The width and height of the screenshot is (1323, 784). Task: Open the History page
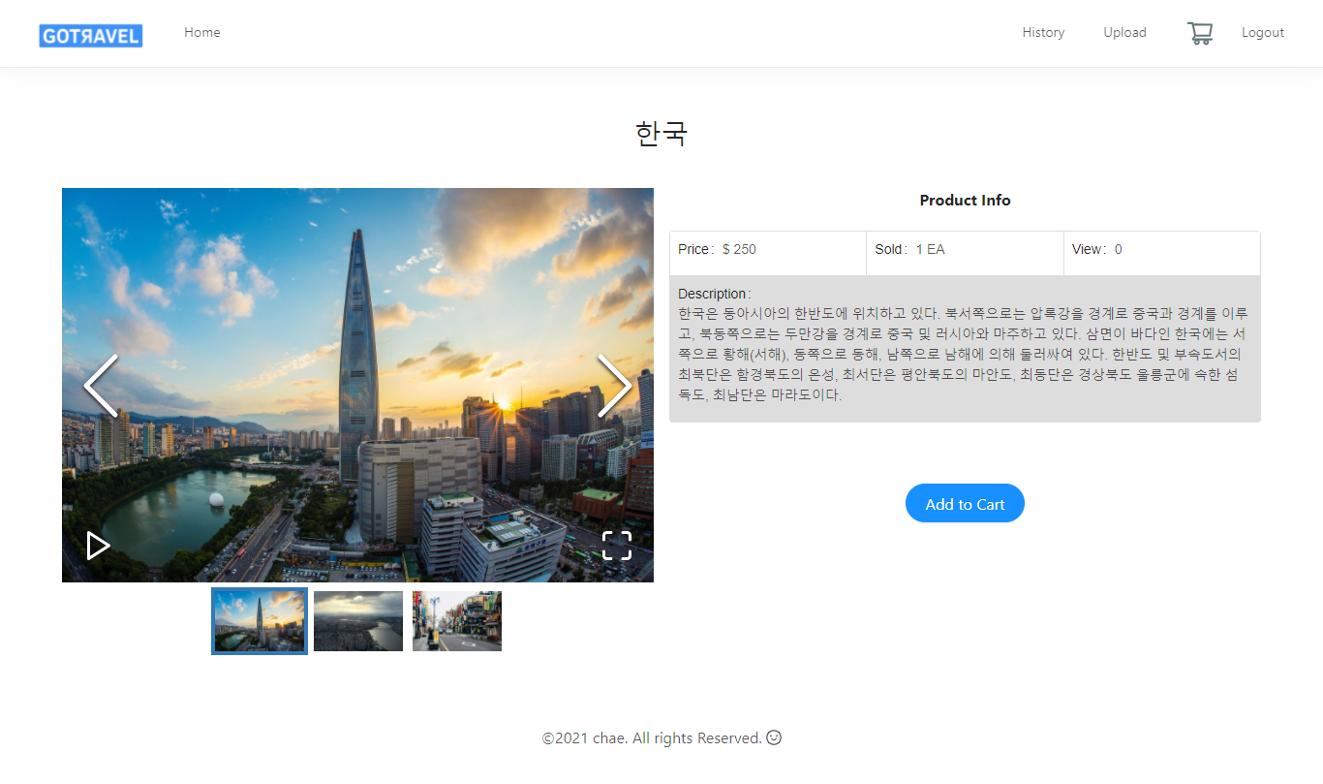tap(1043, 32)
